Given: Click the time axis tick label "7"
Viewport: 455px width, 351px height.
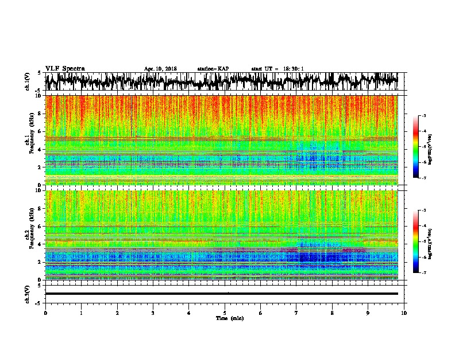Looking at the screenshot, I should click(296, 313).
